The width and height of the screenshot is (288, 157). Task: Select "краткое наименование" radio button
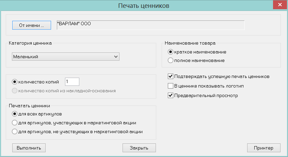coord(171,52)
